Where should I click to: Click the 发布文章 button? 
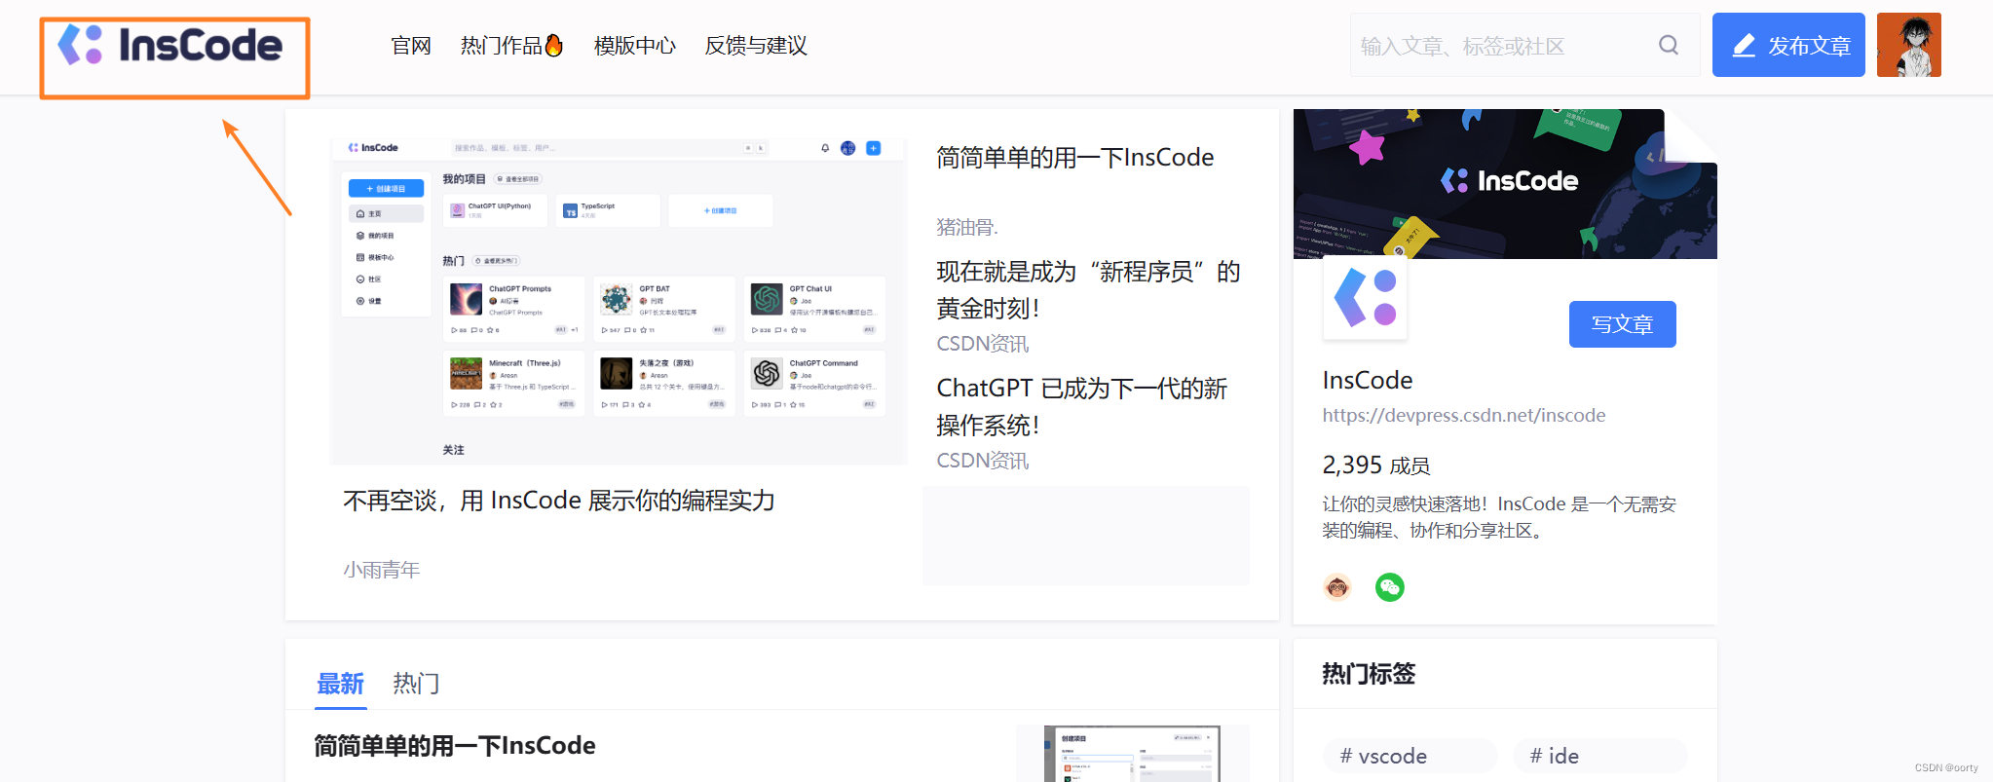(1788, 45)
